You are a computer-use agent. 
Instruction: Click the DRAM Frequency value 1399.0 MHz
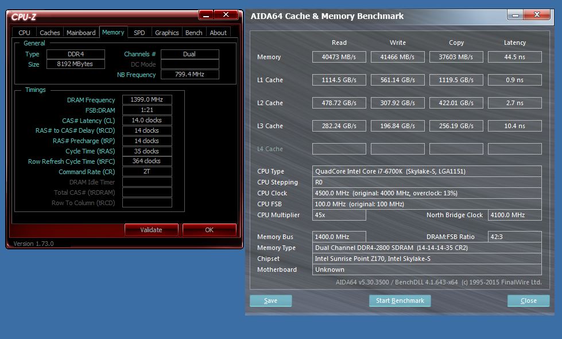point(147,99)
